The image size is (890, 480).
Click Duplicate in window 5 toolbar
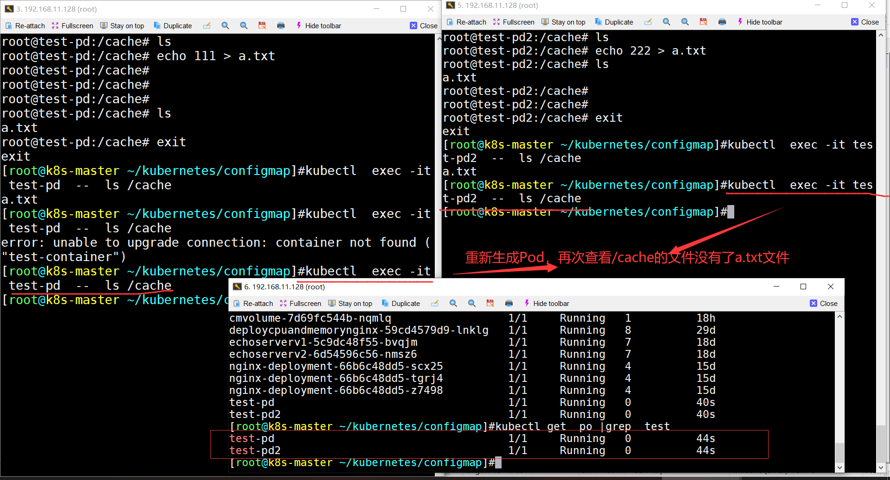click(x=614, y=22)
